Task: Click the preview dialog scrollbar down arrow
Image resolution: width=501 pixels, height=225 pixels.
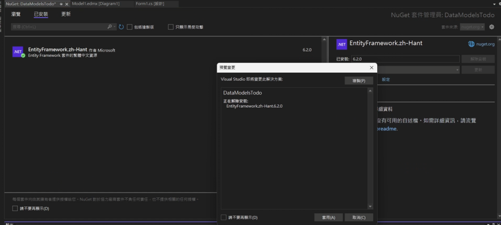Action: point(370,207)
